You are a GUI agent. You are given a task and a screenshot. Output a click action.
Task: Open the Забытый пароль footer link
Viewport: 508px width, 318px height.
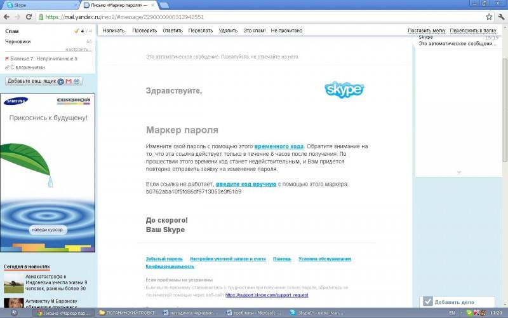(x=164, y=259)
